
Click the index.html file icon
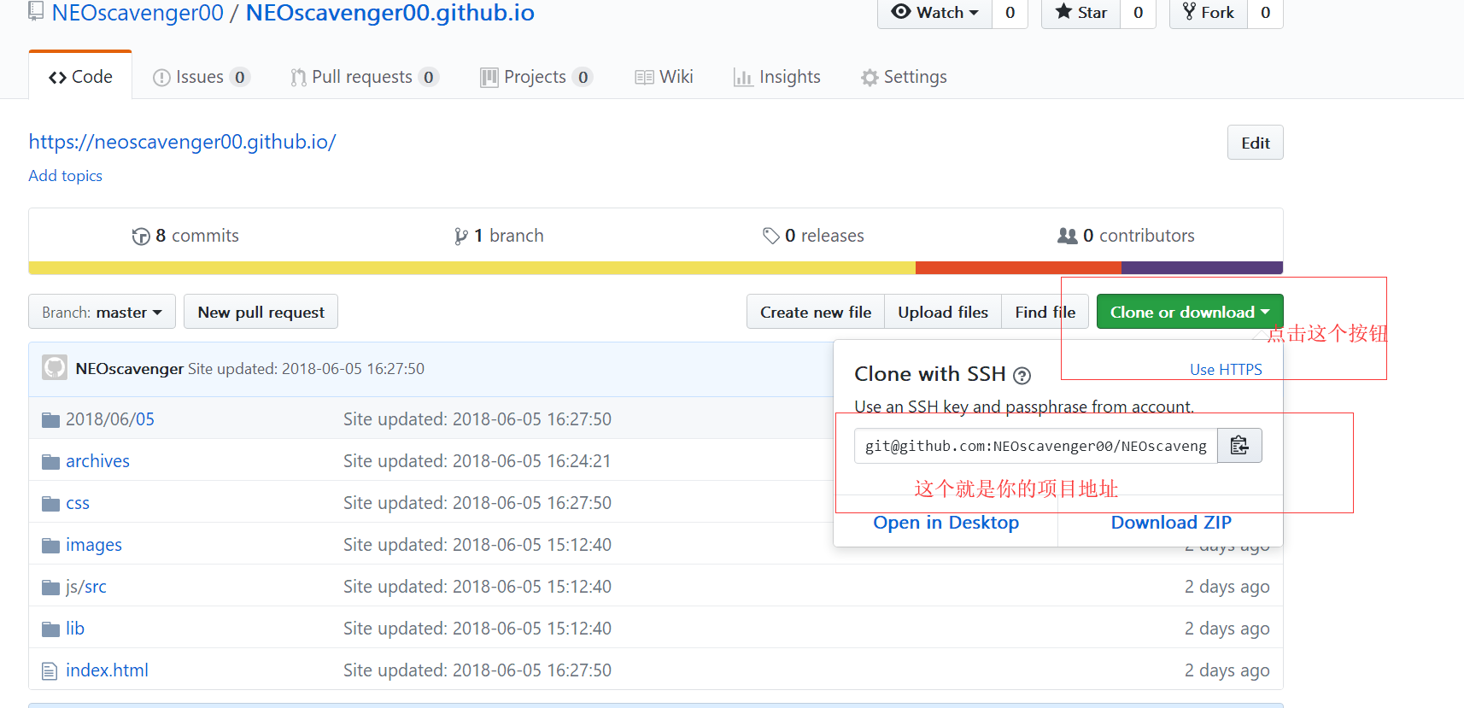[x=50, y=670]
